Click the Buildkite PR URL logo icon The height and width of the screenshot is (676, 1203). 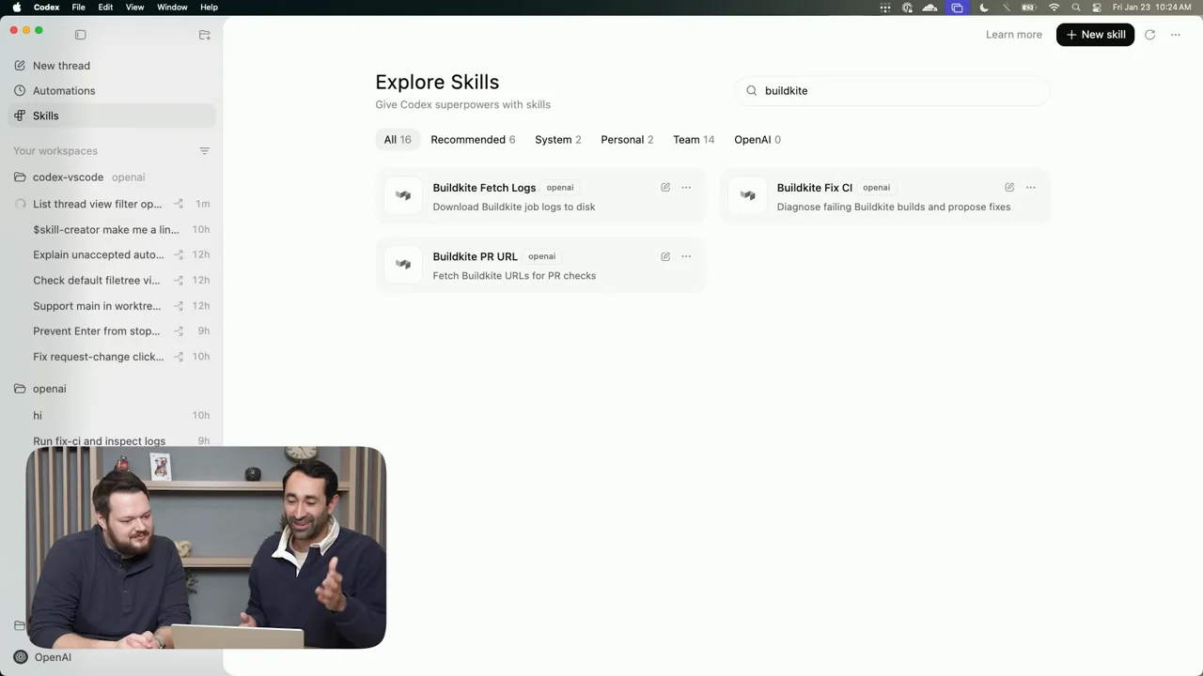[x=403, y=265]
